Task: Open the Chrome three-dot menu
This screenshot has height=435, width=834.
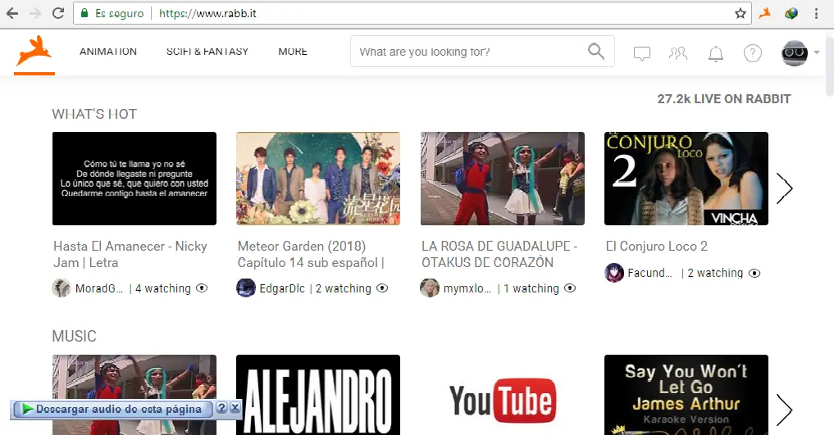Action: pyautogui.click(x=816, y=13)
